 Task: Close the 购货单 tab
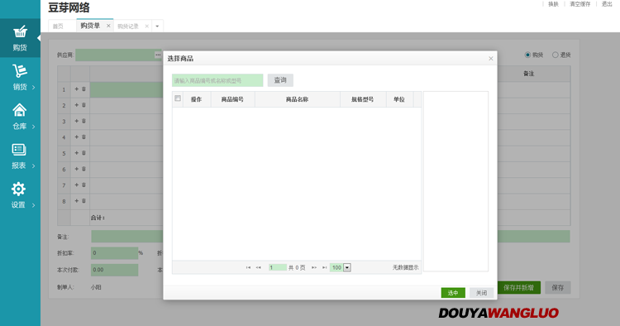tap(108, 26)
